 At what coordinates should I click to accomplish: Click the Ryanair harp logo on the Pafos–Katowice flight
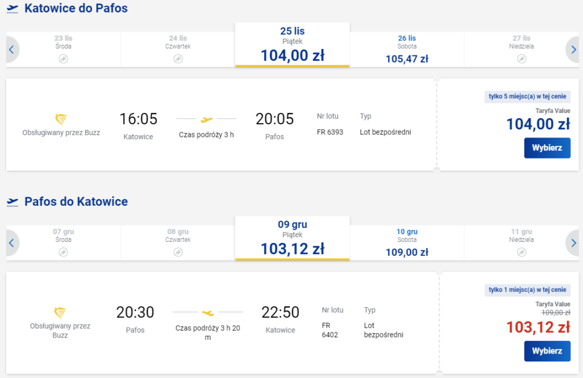point(60,312)
